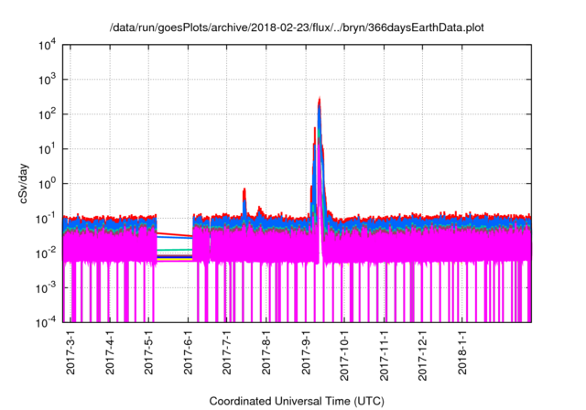Click the 10^2 y-axis tick label
This screenshot has height=410, width=586.
coord(48,113)
